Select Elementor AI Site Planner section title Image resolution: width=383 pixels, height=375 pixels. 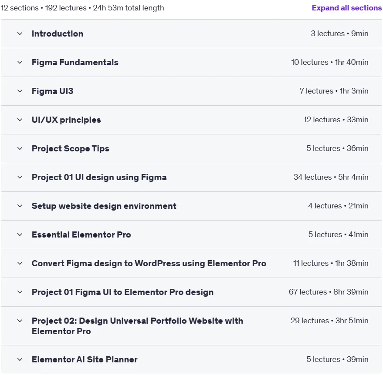[85, 359]
